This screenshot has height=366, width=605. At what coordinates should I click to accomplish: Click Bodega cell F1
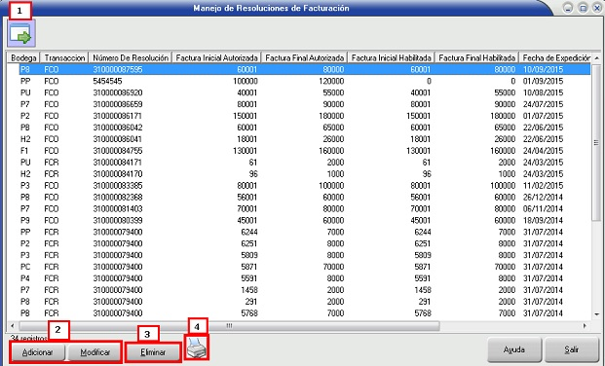pyautogui.click(x=24, y=151)
